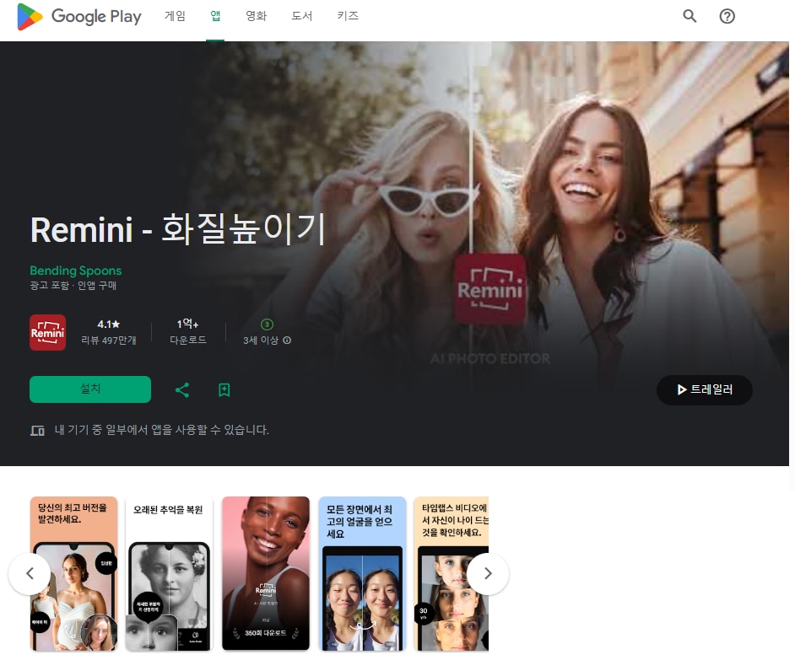Image resolution: width=795 pixels, height=660 pixels.
Task: Show next screenshots with right arrow
Action: pos(488,573)
